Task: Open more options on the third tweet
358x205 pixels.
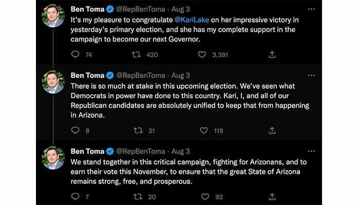Action: click(x=311, y=151)
